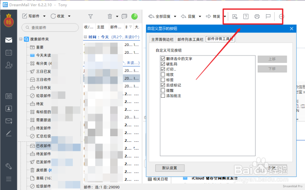The height and width of the screenshot is (190, 305).
Task: Click the print icon
Action: click(x=257, y=16)
